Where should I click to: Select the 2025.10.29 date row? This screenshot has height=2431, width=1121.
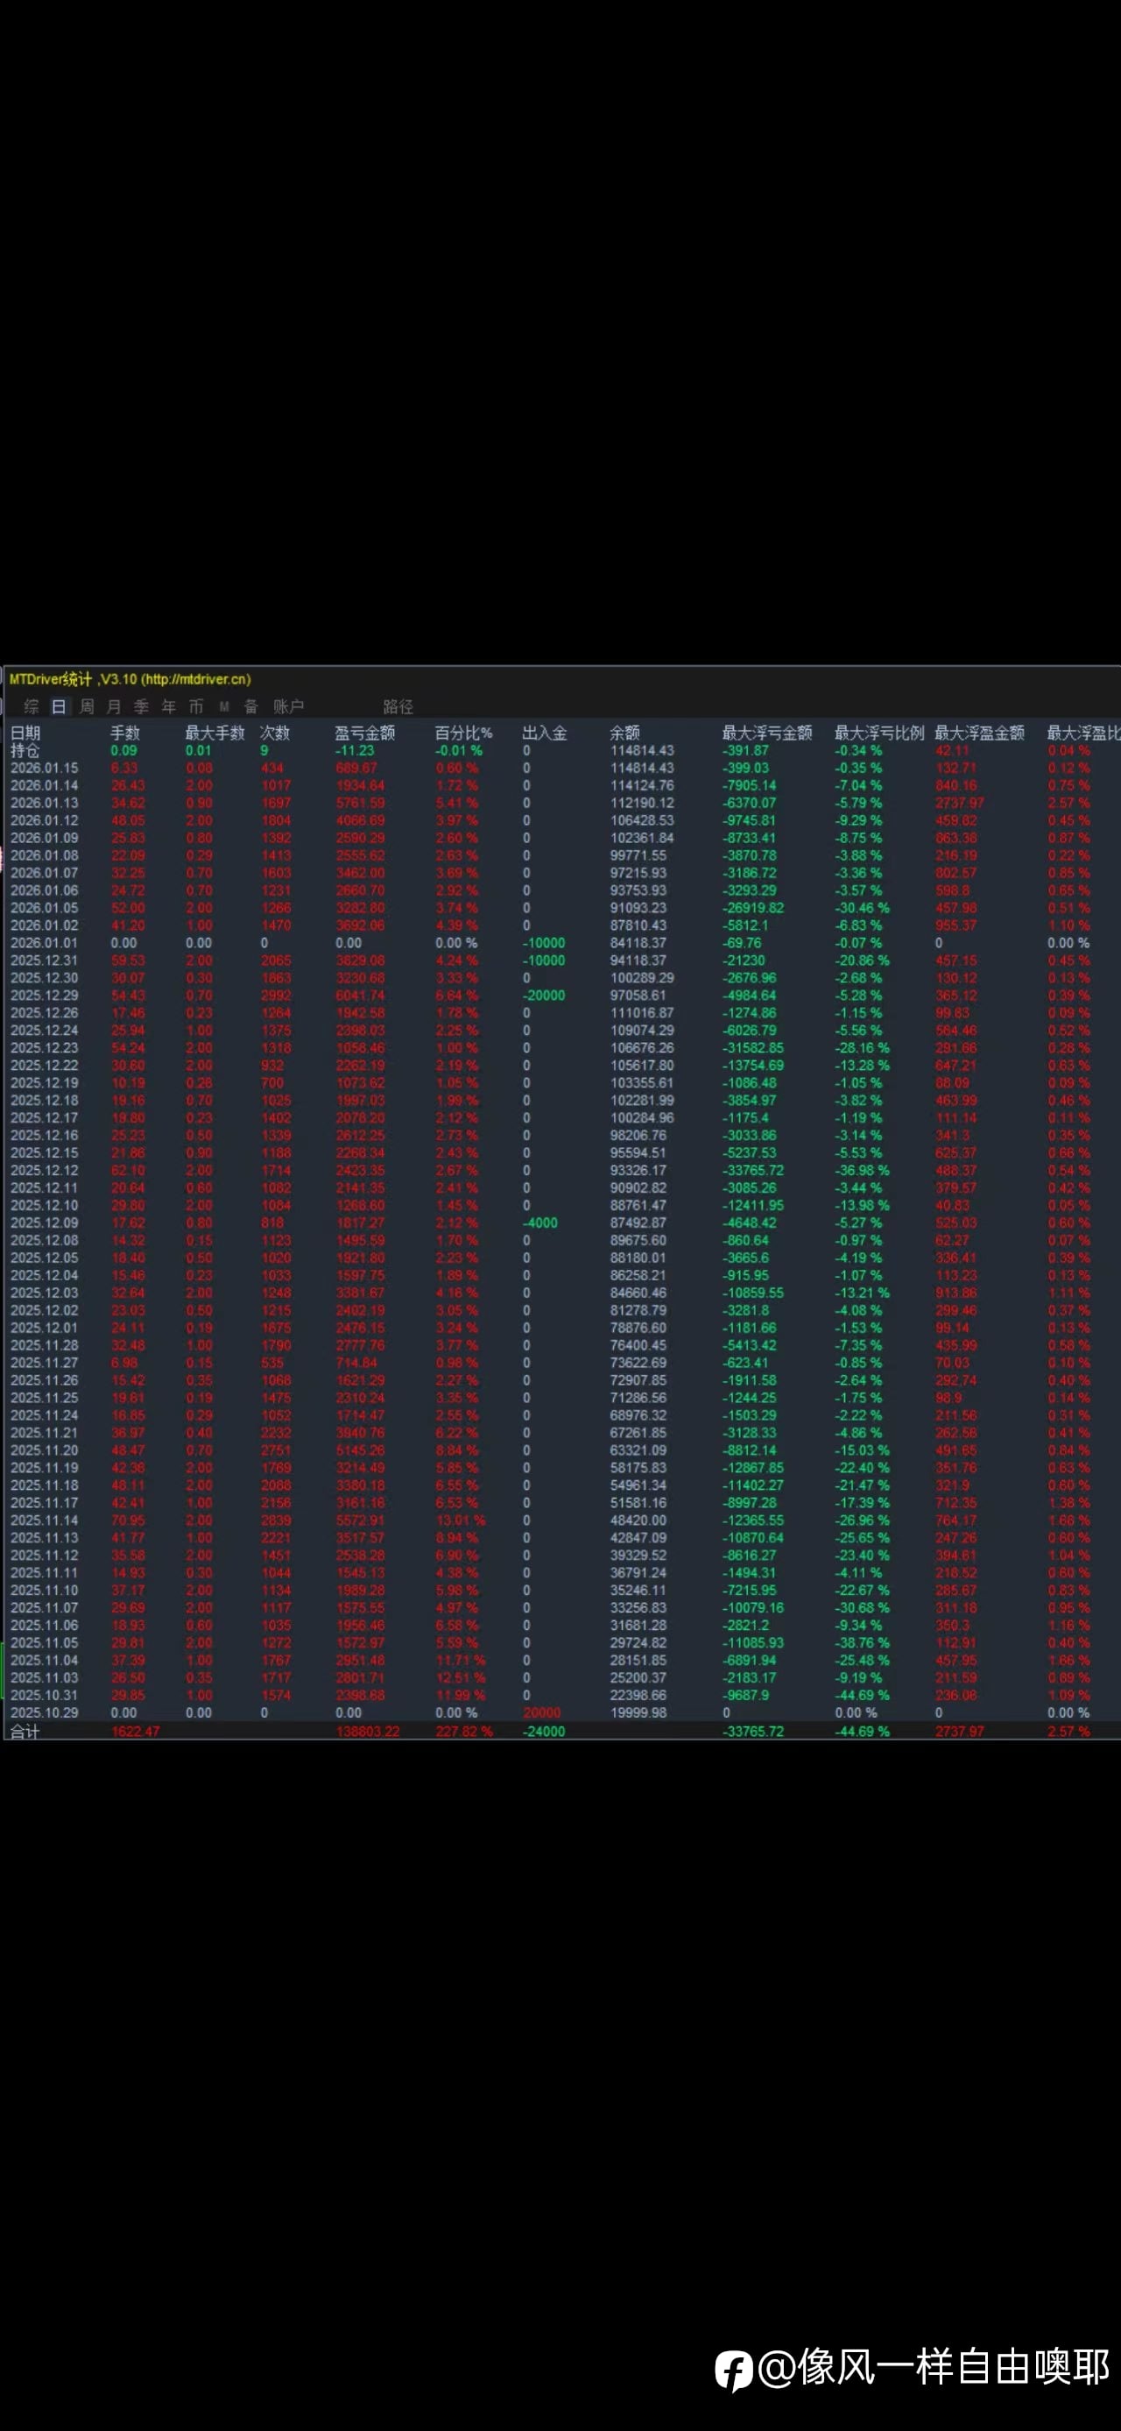45,1713
